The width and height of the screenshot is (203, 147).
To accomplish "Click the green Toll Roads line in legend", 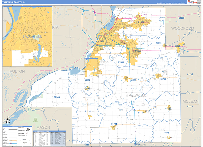I will pyautogui.click(x=13, y=145).
